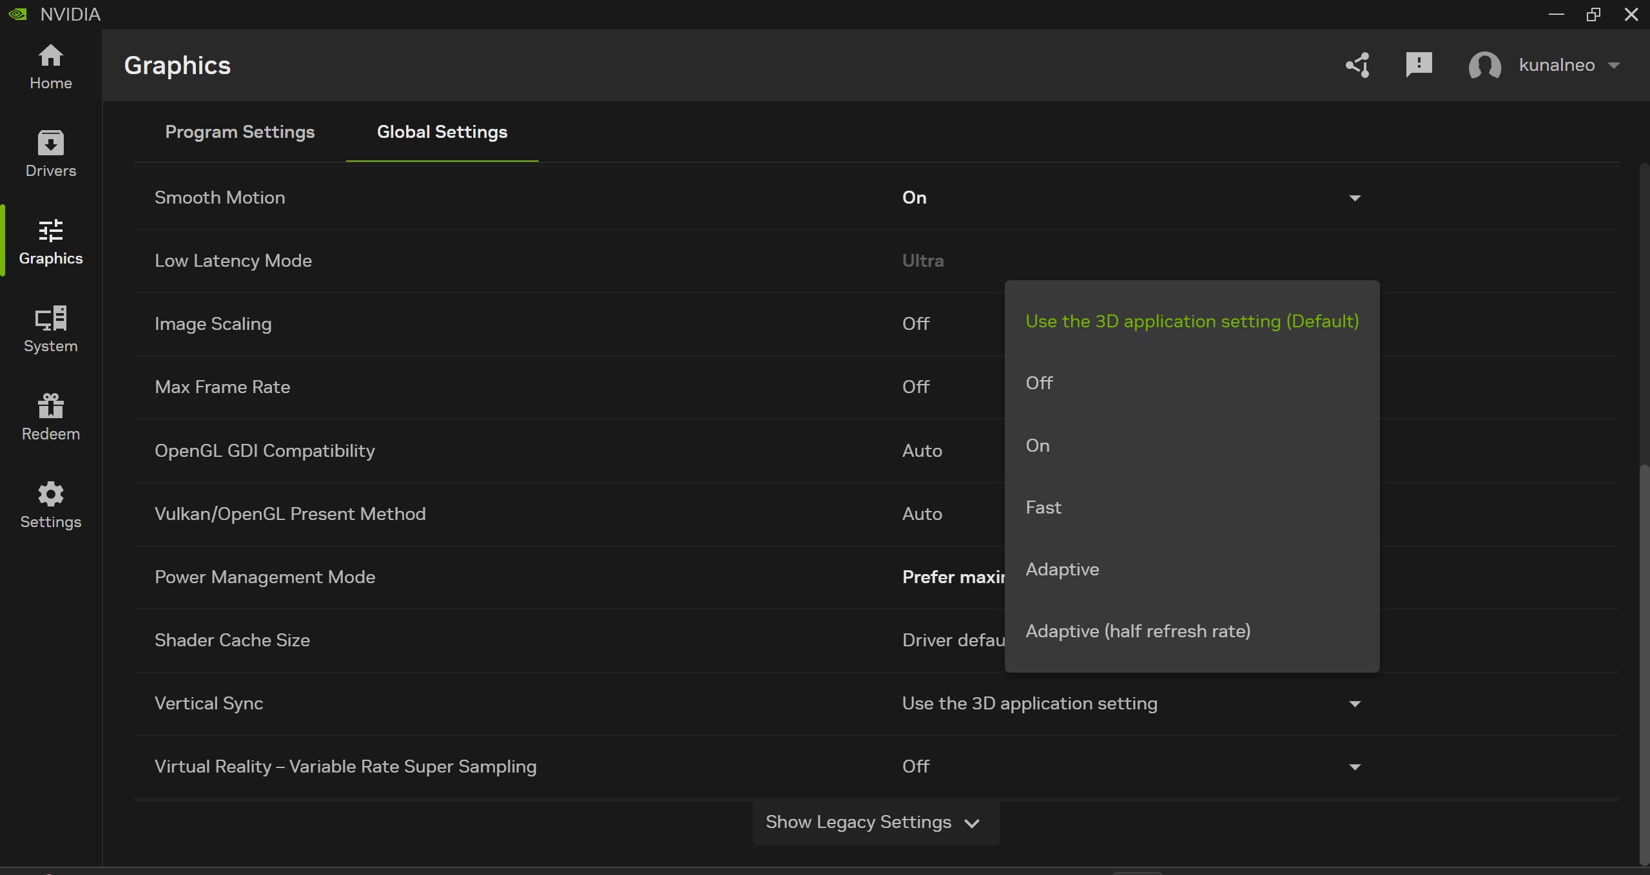Switch to the Program Settings tab
1650x875 pixels.
click(x=240, y=132)
